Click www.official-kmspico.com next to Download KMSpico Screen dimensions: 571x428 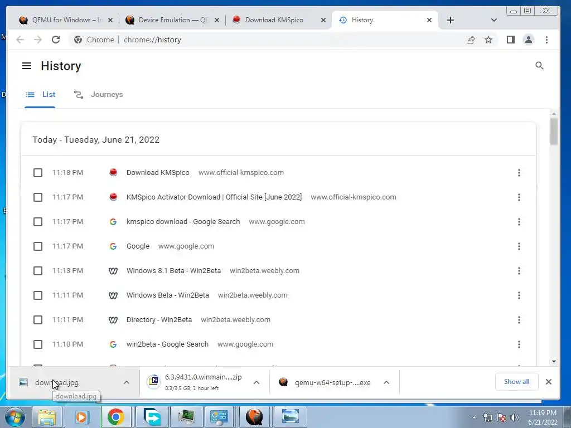241,173
